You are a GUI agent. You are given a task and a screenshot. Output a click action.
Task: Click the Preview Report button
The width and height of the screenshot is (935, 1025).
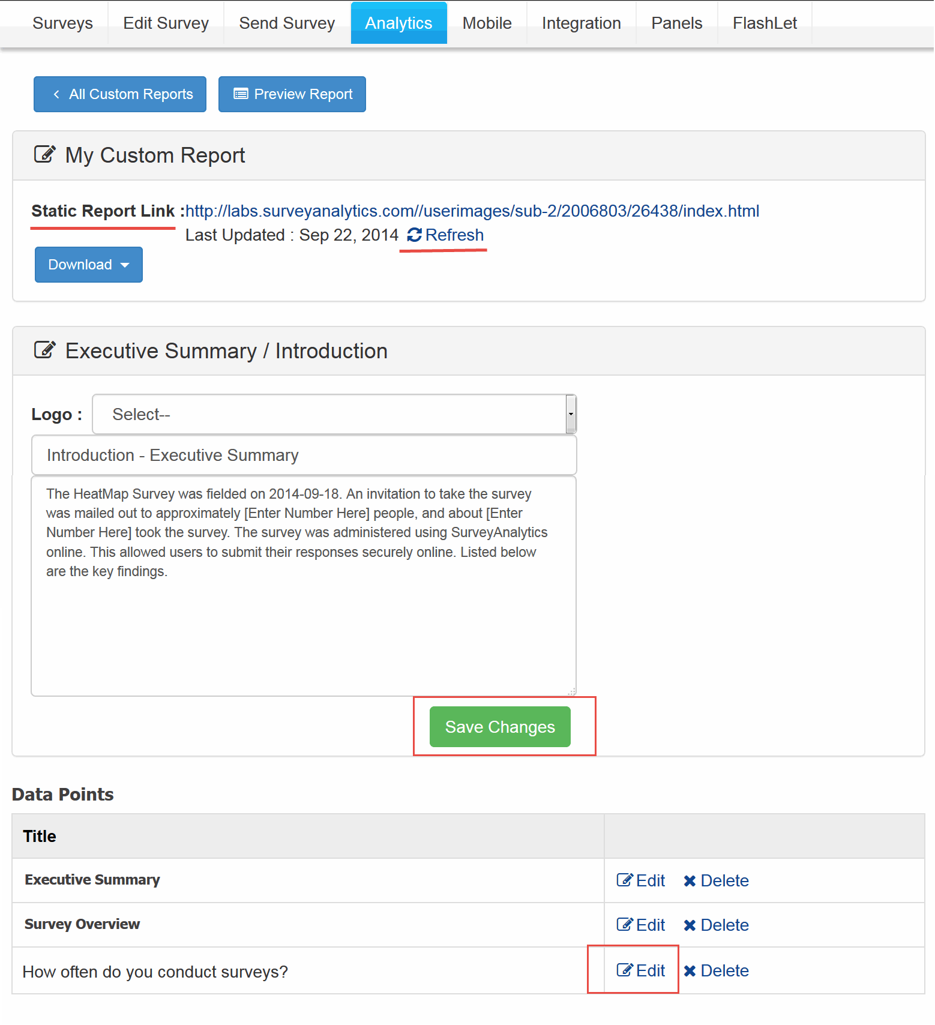292,94
